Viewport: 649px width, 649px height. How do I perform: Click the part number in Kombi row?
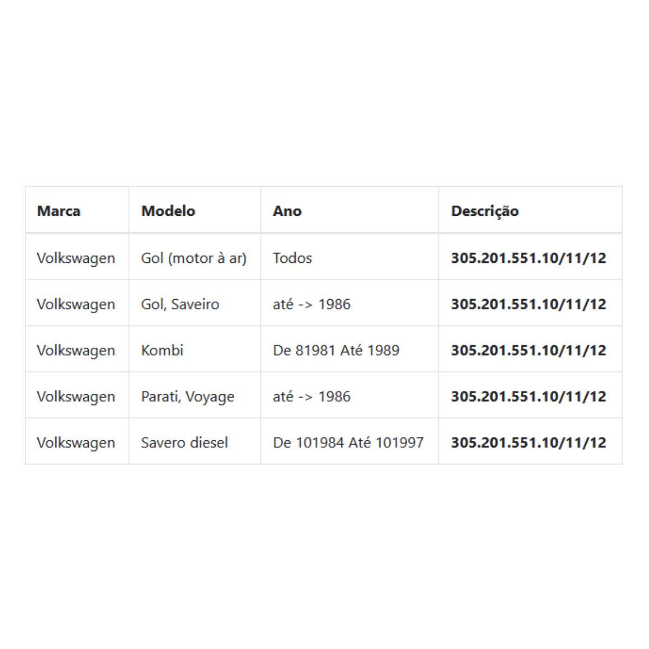(528, 350)
